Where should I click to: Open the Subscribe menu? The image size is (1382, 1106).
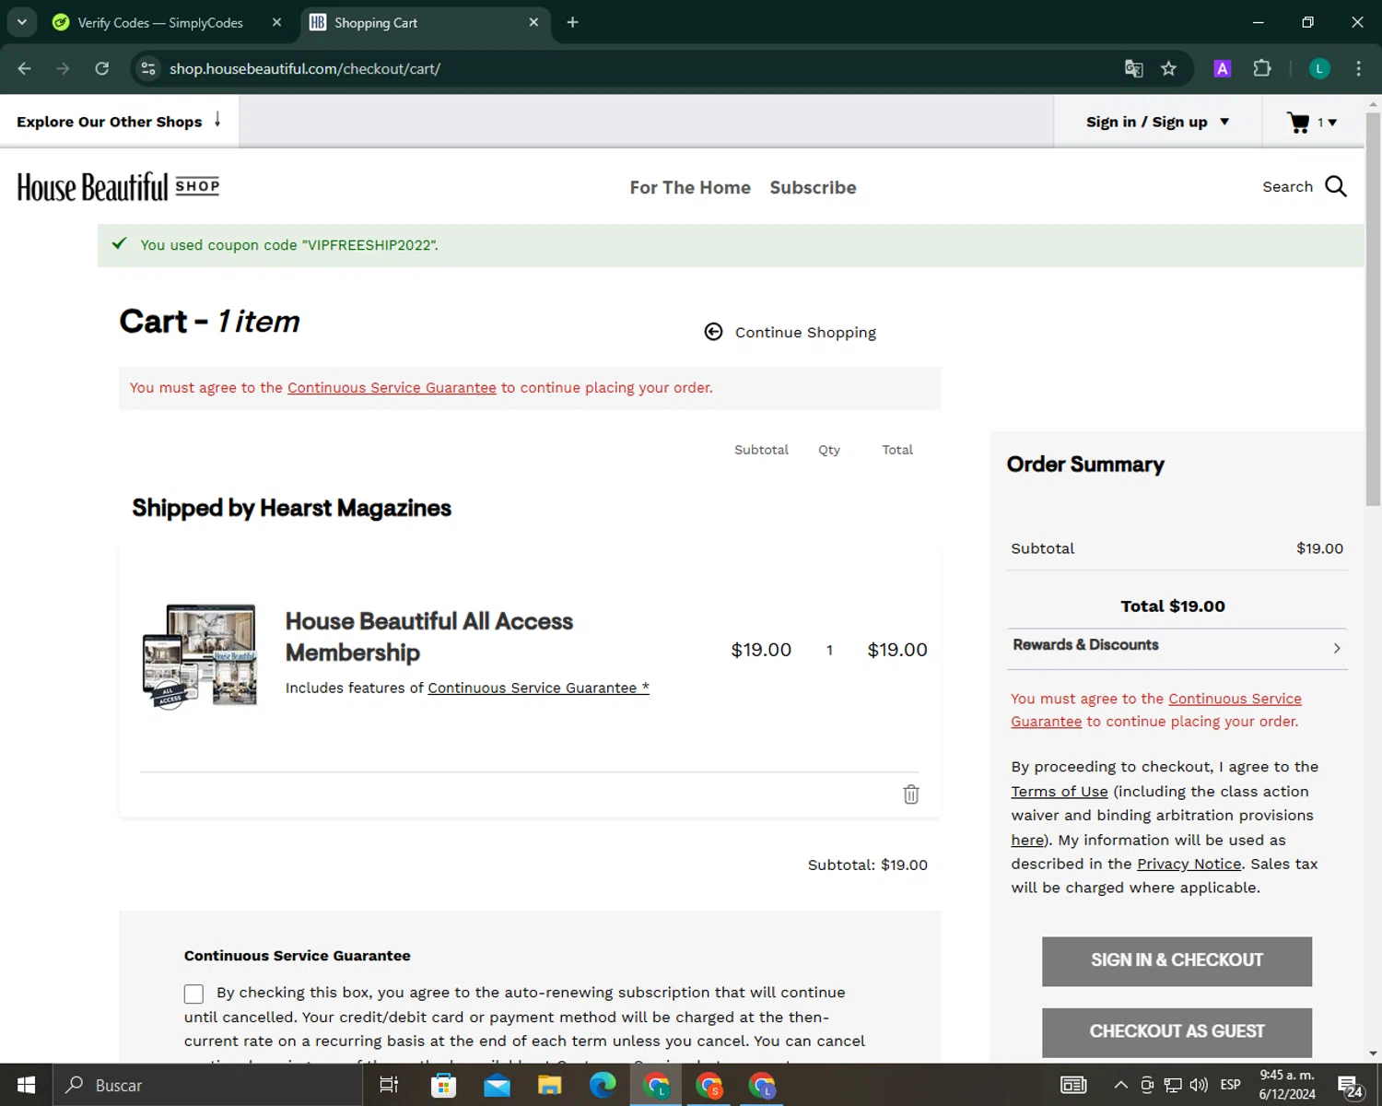coord(813,187)
